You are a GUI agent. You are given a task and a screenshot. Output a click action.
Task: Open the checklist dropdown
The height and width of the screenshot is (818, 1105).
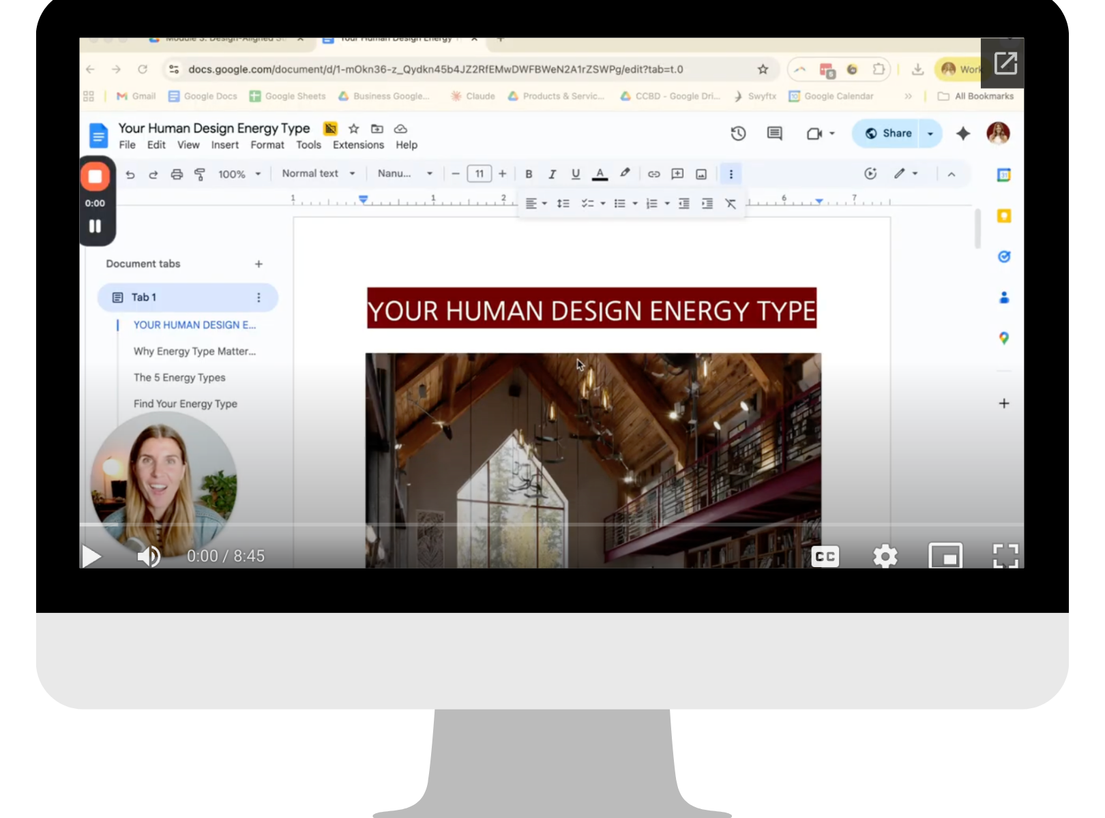593,204
